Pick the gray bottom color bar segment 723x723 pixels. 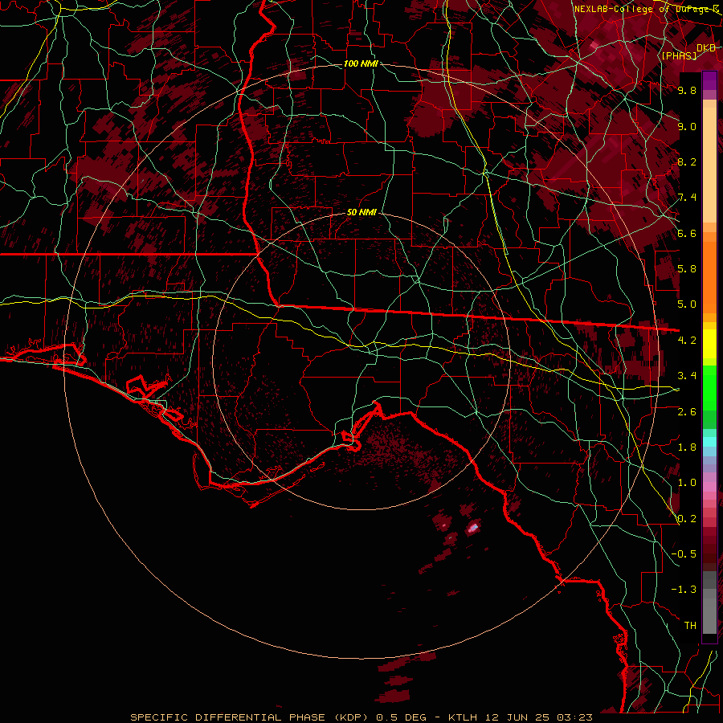tap(709, 613)
